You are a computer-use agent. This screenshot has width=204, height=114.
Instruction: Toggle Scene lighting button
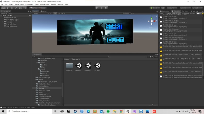(x=55, y=13)
